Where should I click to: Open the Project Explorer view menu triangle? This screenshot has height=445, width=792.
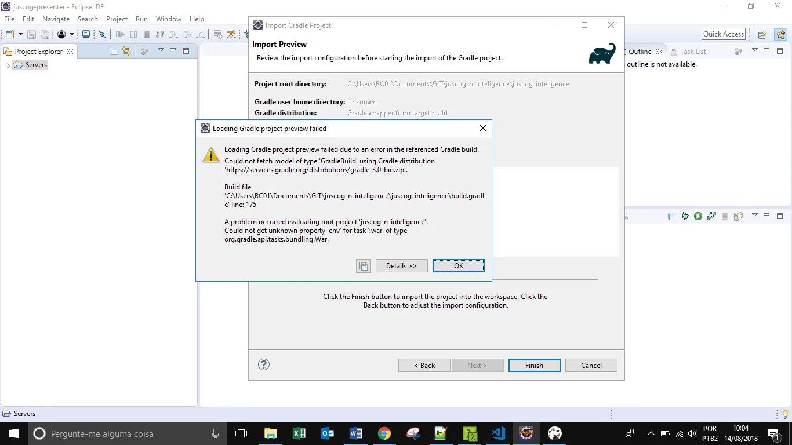click(x=161, y=50)
